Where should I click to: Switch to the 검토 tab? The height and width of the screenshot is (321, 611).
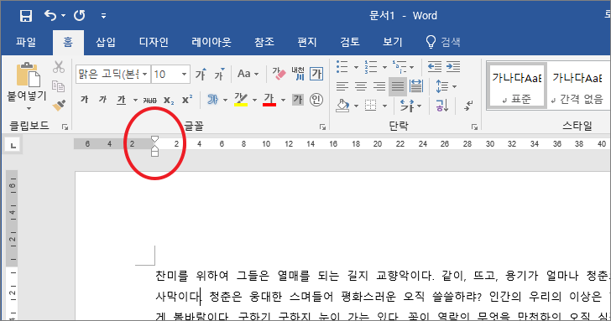point(349,42)
